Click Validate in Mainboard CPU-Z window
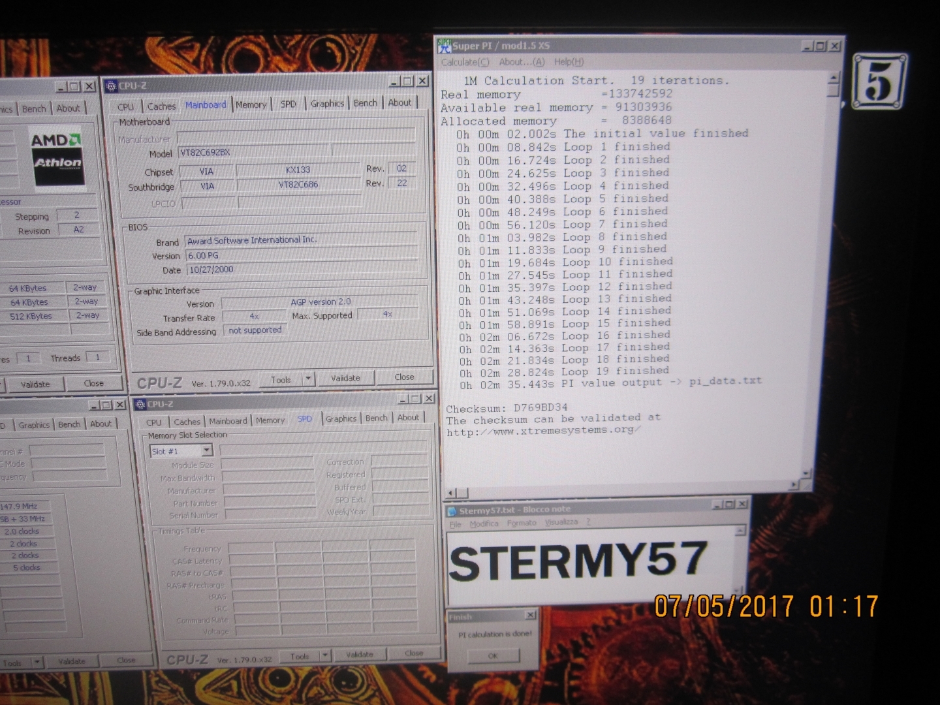This screenshot has height=705, width=940. coord(345,378)
